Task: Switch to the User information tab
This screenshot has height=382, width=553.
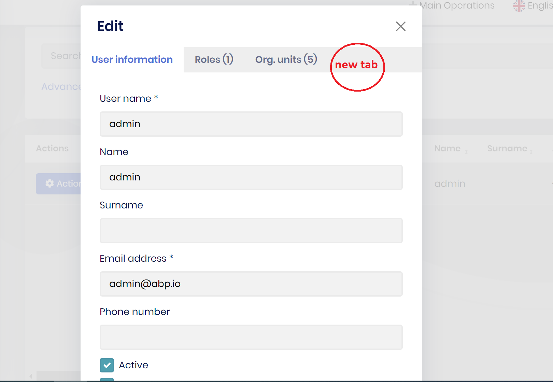Action: [132, 60]
